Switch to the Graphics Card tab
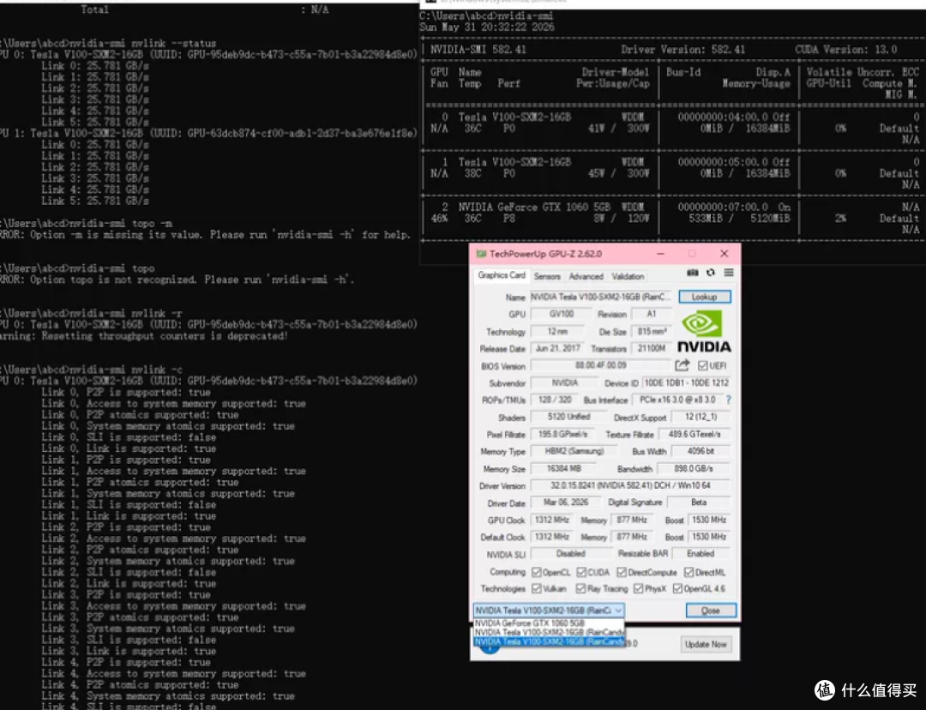Image resolution: width=926 pixels, height=710 pixels. click(502, 275)
